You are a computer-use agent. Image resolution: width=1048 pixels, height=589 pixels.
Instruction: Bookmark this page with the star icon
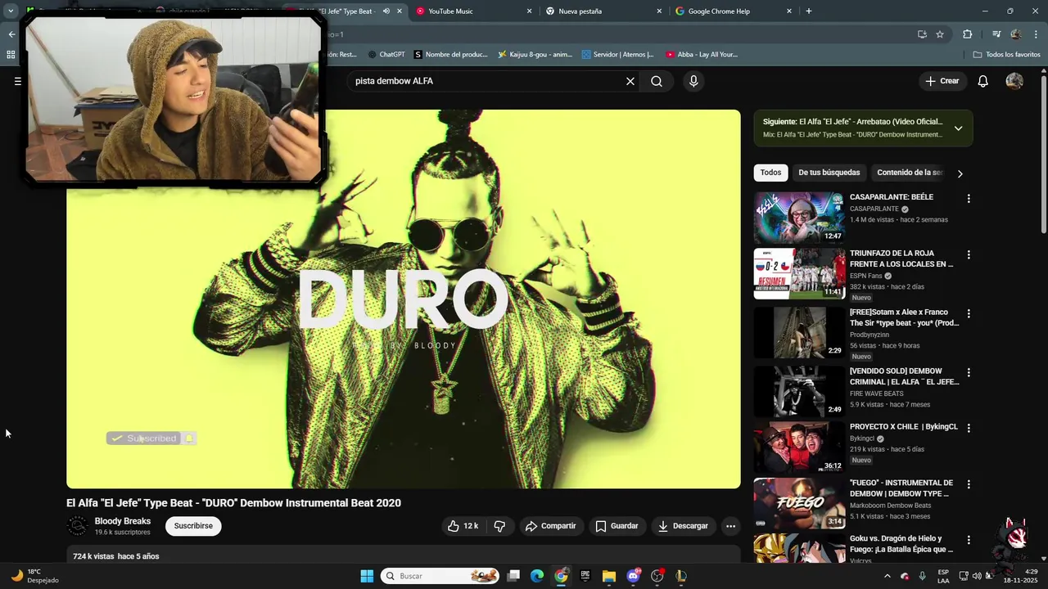(x=940, y=34)
